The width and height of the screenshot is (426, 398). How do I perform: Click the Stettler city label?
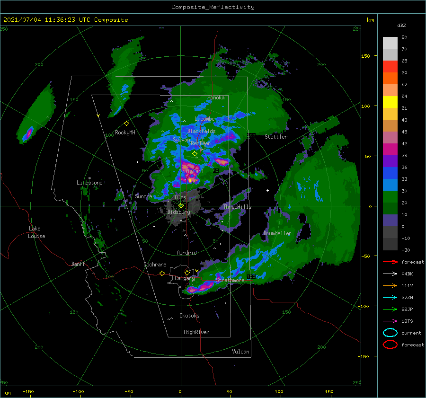(x=276, y=137)
